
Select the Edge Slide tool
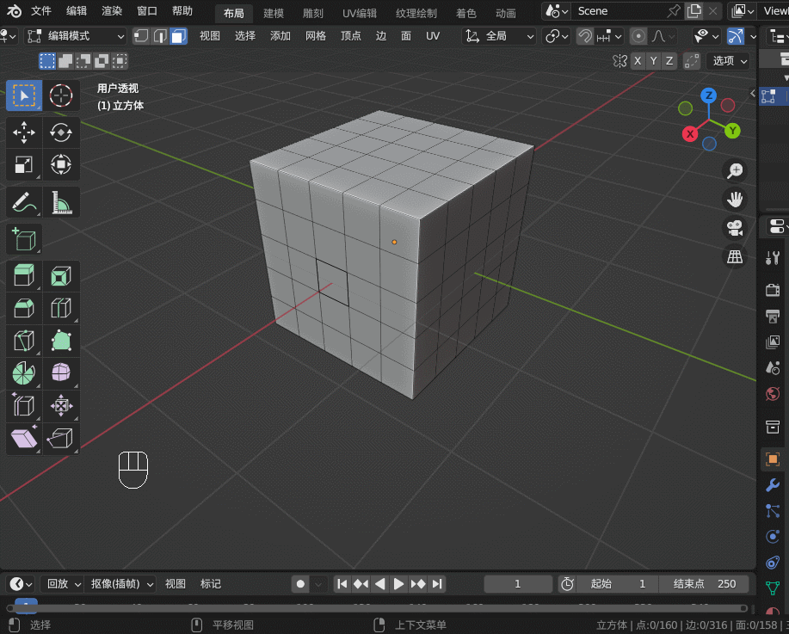[23, 405]
